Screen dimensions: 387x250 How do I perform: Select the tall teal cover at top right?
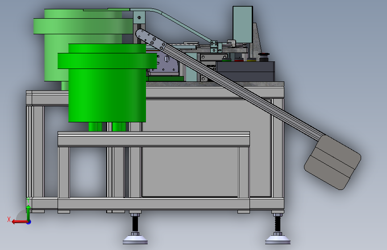tap(243, 24)
